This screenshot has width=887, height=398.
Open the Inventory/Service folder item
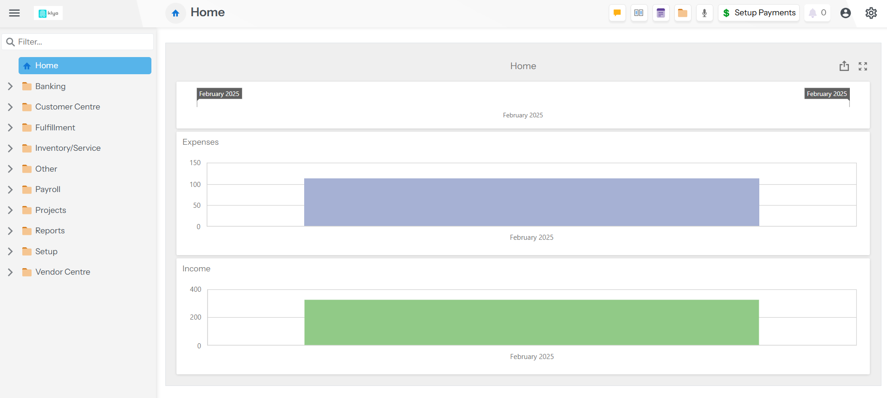pos(85,148)
